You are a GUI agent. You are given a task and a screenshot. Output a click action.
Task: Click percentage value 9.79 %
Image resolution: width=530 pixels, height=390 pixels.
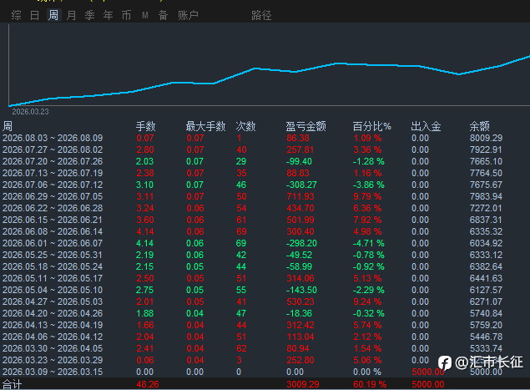pos(367,196)
